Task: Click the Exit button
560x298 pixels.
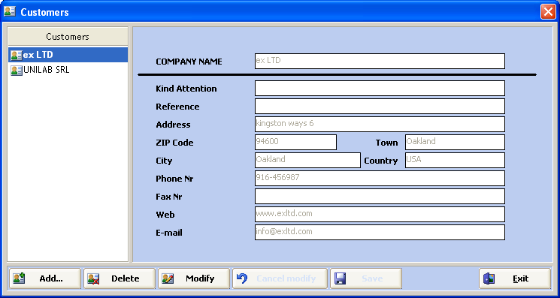Action: click(515, 278)
